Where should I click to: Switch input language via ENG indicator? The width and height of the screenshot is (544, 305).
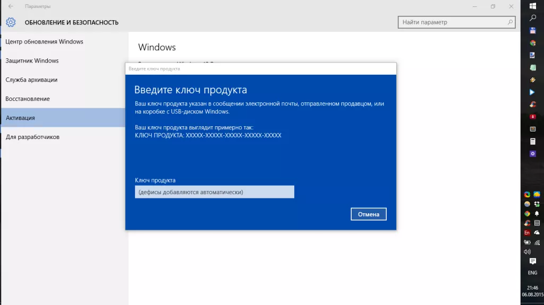[532, 273]
